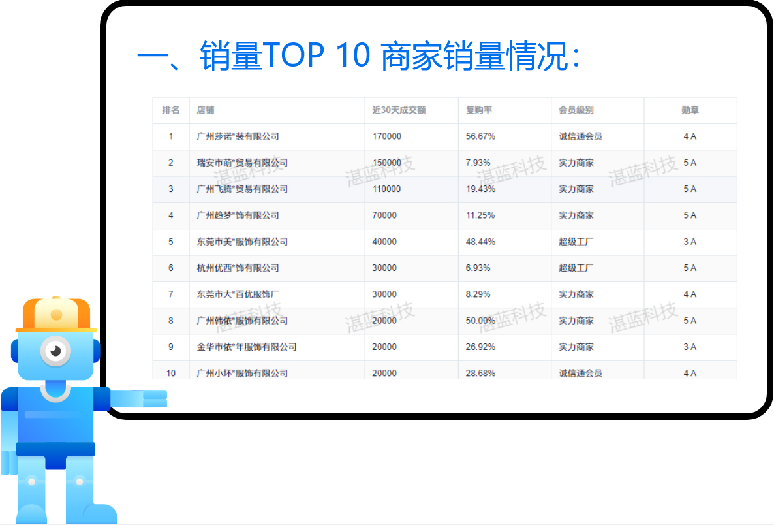Sort by the 排名 column header
This screenshot has width=774, height=525.
171,110
